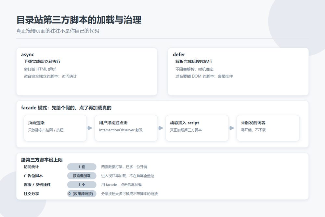Click the 1 个 pill badge

82,185
